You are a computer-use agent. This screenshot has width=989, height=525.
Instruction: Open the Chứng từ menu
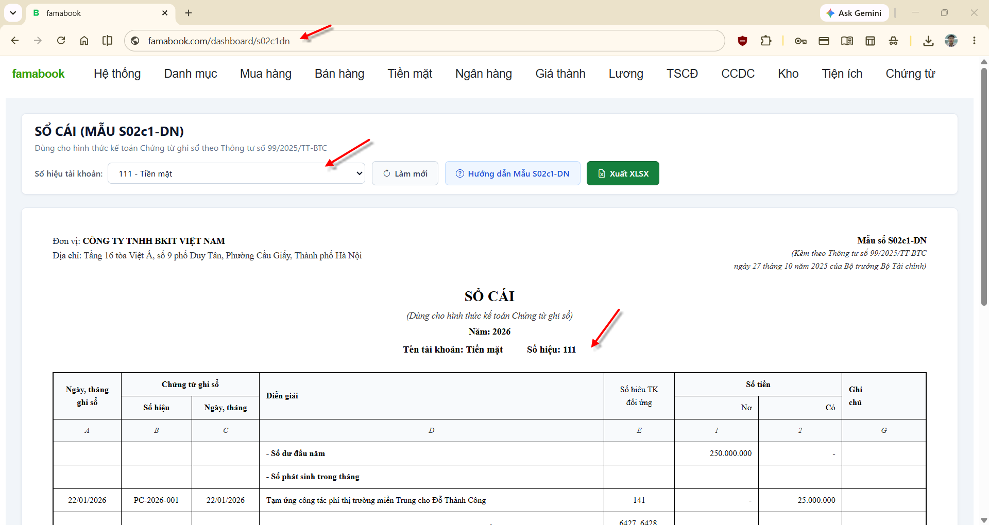[x=910, y=74]
